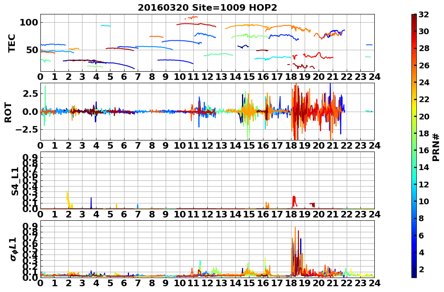Image resolution: width=444 pixels, height=292 pixels.
Task: Click the "ROT" y-axis label
Action: (8, 112)
